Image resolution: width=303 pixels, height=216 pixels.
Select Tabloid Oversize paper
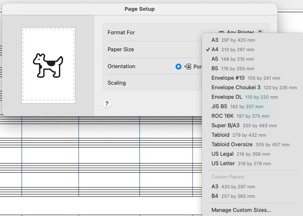pyautogui.click(x=250, y=145)
